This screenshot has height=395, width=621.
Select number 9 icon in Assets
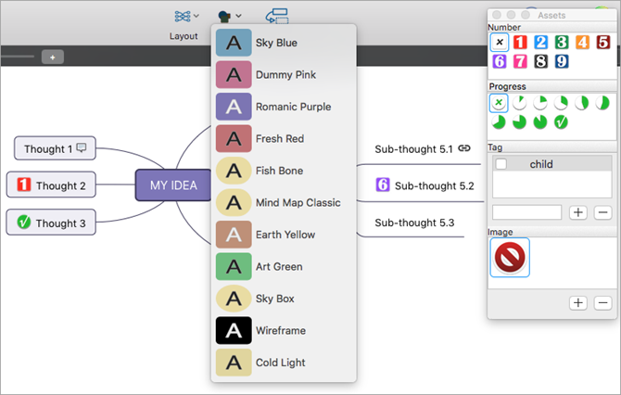(x=561, y=61)
